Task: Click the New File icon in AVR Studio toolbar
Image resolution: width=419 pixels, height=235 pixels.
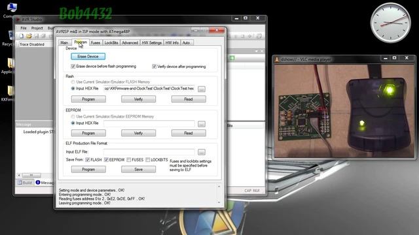Action: pos(22,36)
